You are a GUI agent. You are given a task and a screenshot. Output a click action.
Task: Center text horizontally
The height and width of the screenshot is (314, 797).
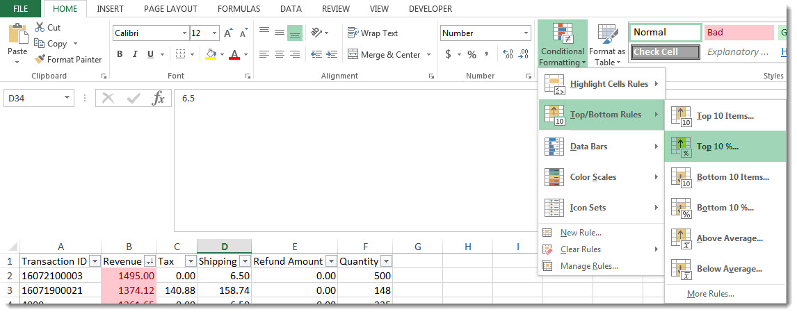pos(279,54)
